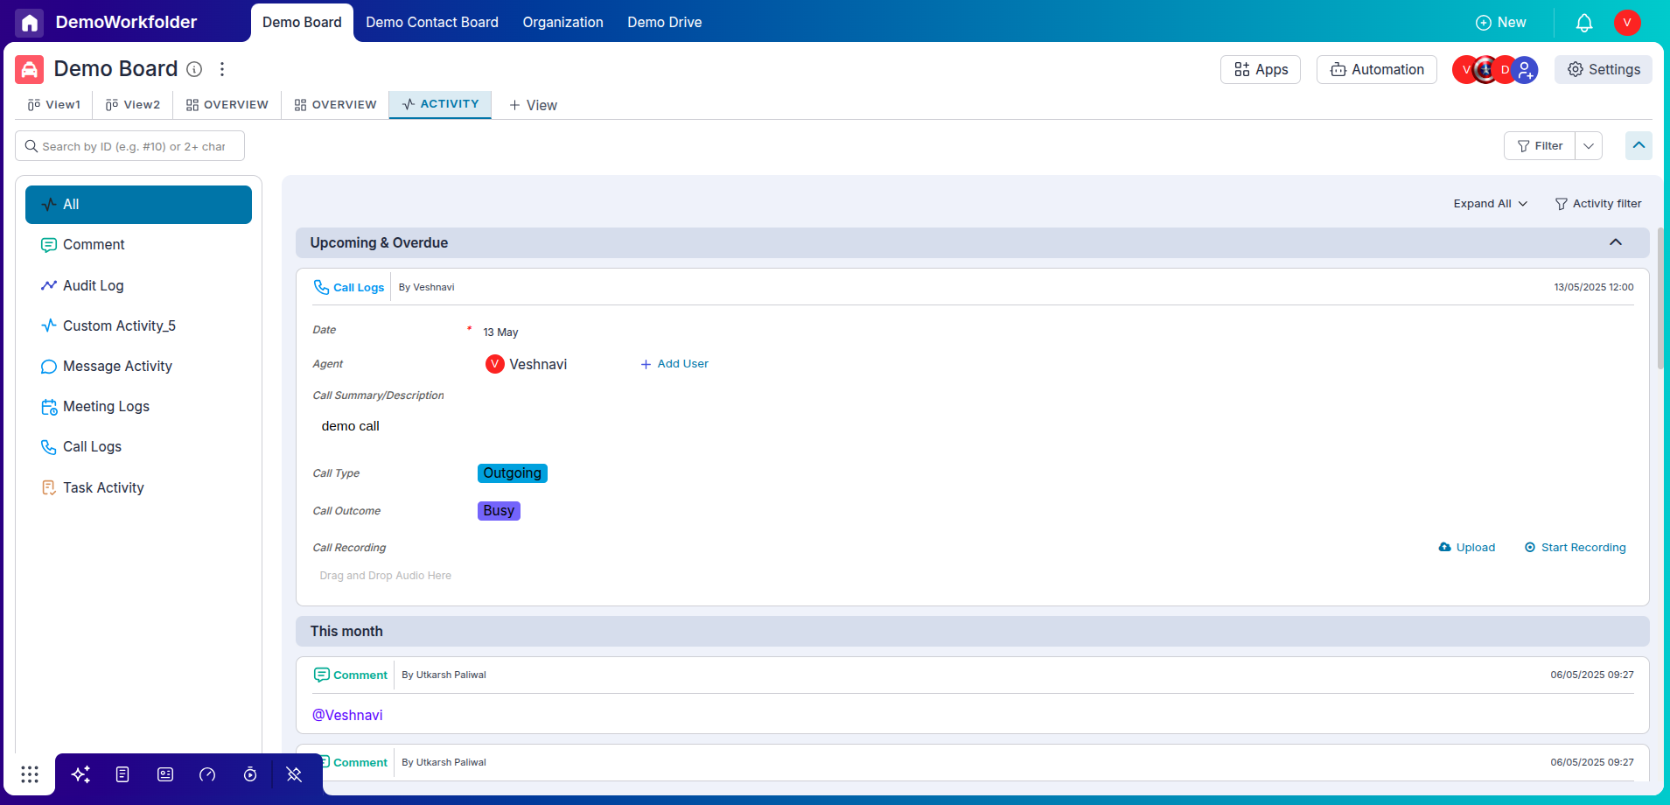Click the 13 May date field

tap(501, 332)
